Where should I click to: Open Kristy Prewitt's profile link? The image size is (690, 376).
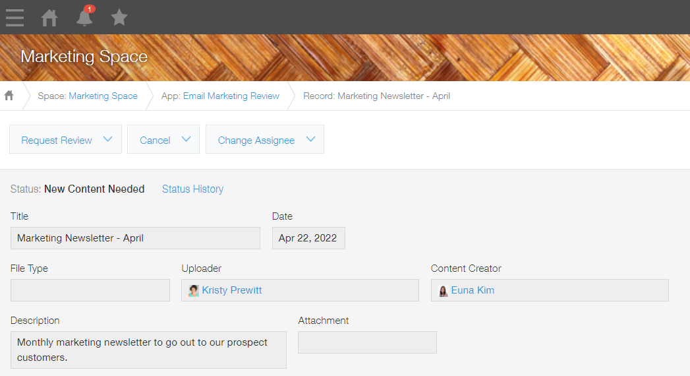(232, 290)
